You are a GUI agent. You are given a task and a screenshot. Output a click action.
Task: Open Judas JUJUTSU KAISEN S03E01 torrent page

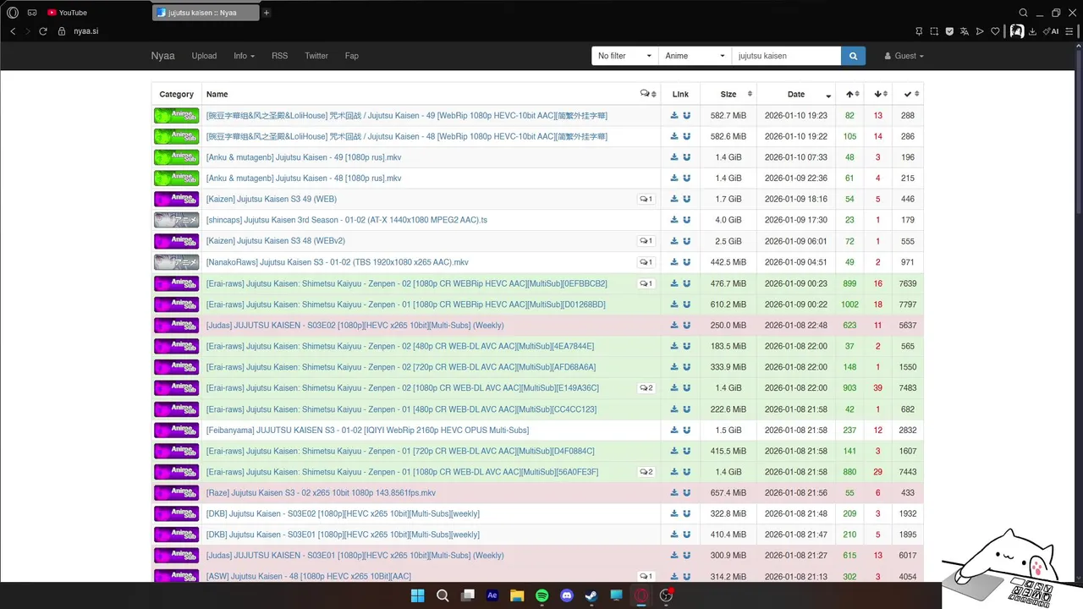coord(355,556)
